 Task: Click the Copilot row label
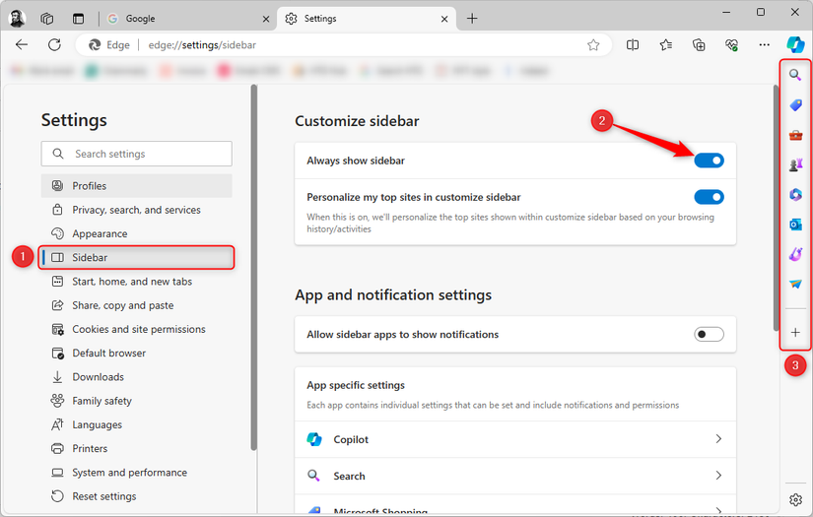pyautogui.click(x=351, y=439)
